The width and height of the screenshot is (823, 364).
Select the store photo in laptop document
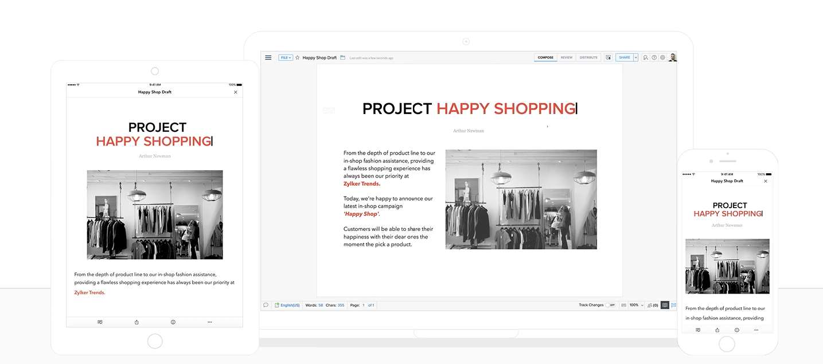521,199
